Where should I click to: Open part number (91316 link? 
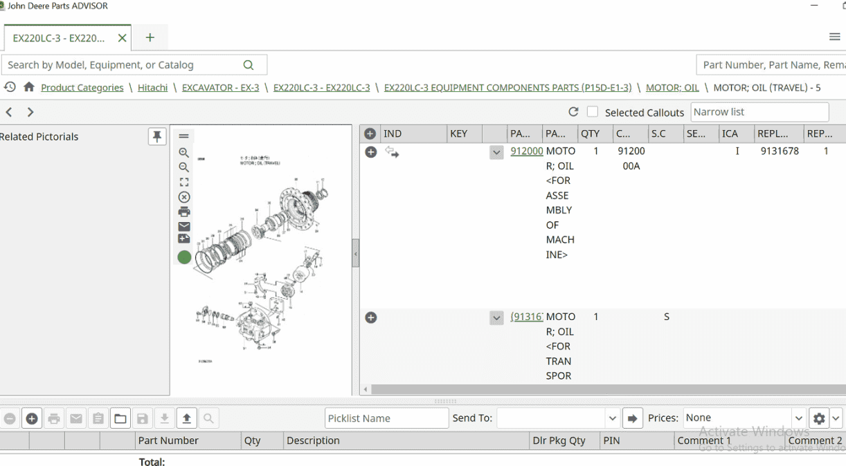click(x=527, y=317)
